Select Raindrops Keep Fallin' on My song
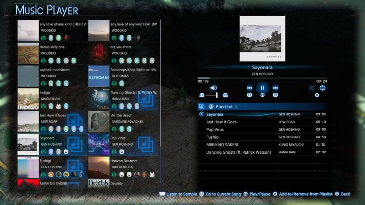 click(123, 76)
